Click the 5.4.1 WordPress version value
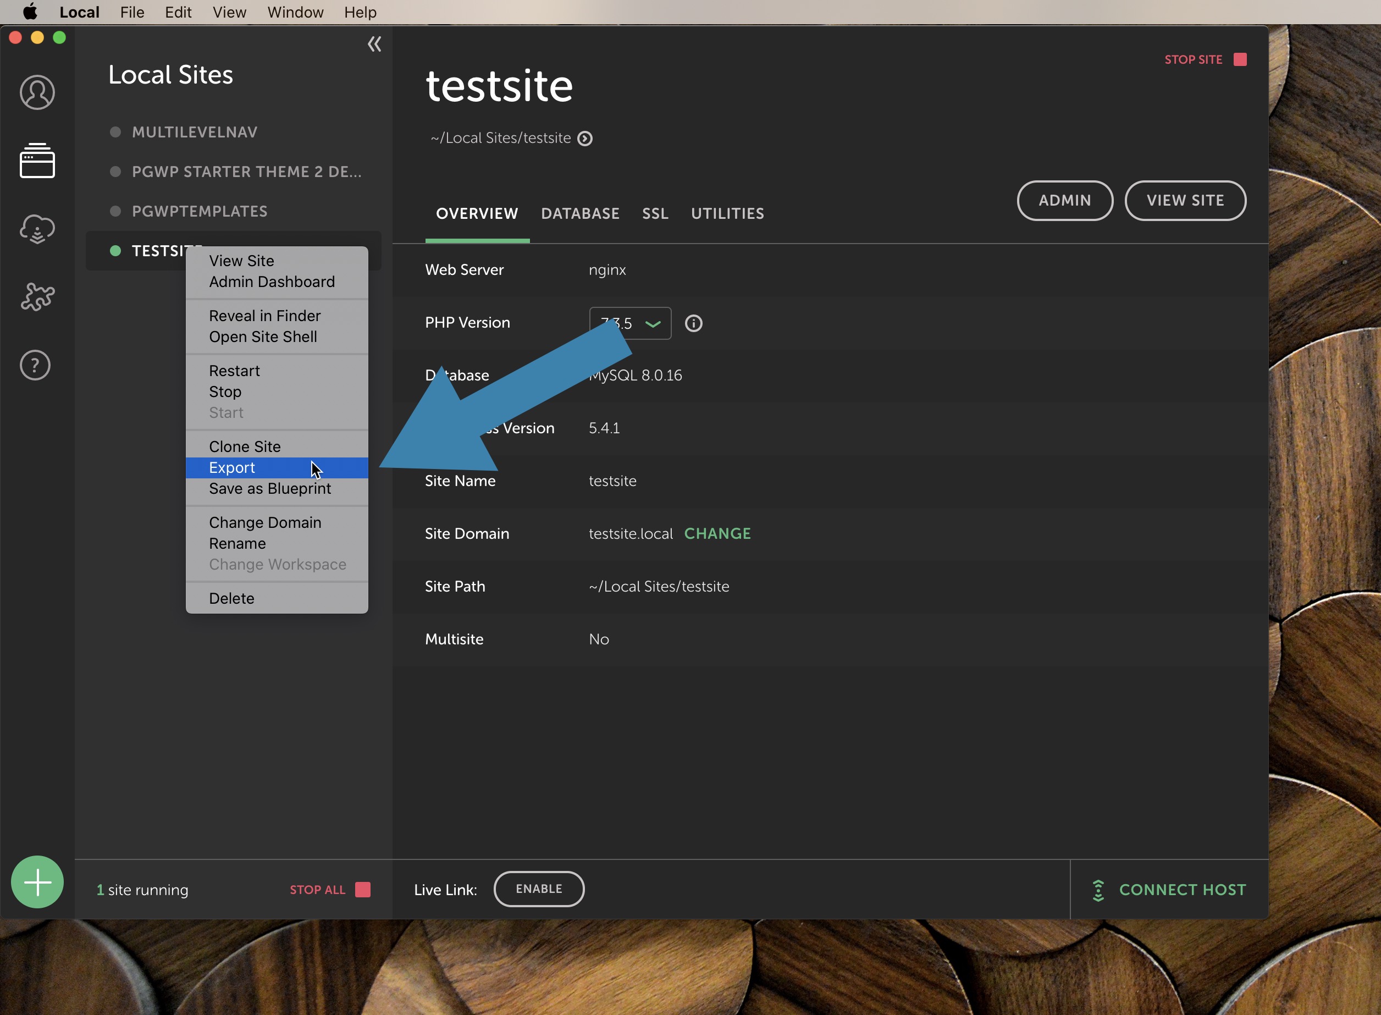Screen dimensions: 1381x1015 tap(604, 428)
